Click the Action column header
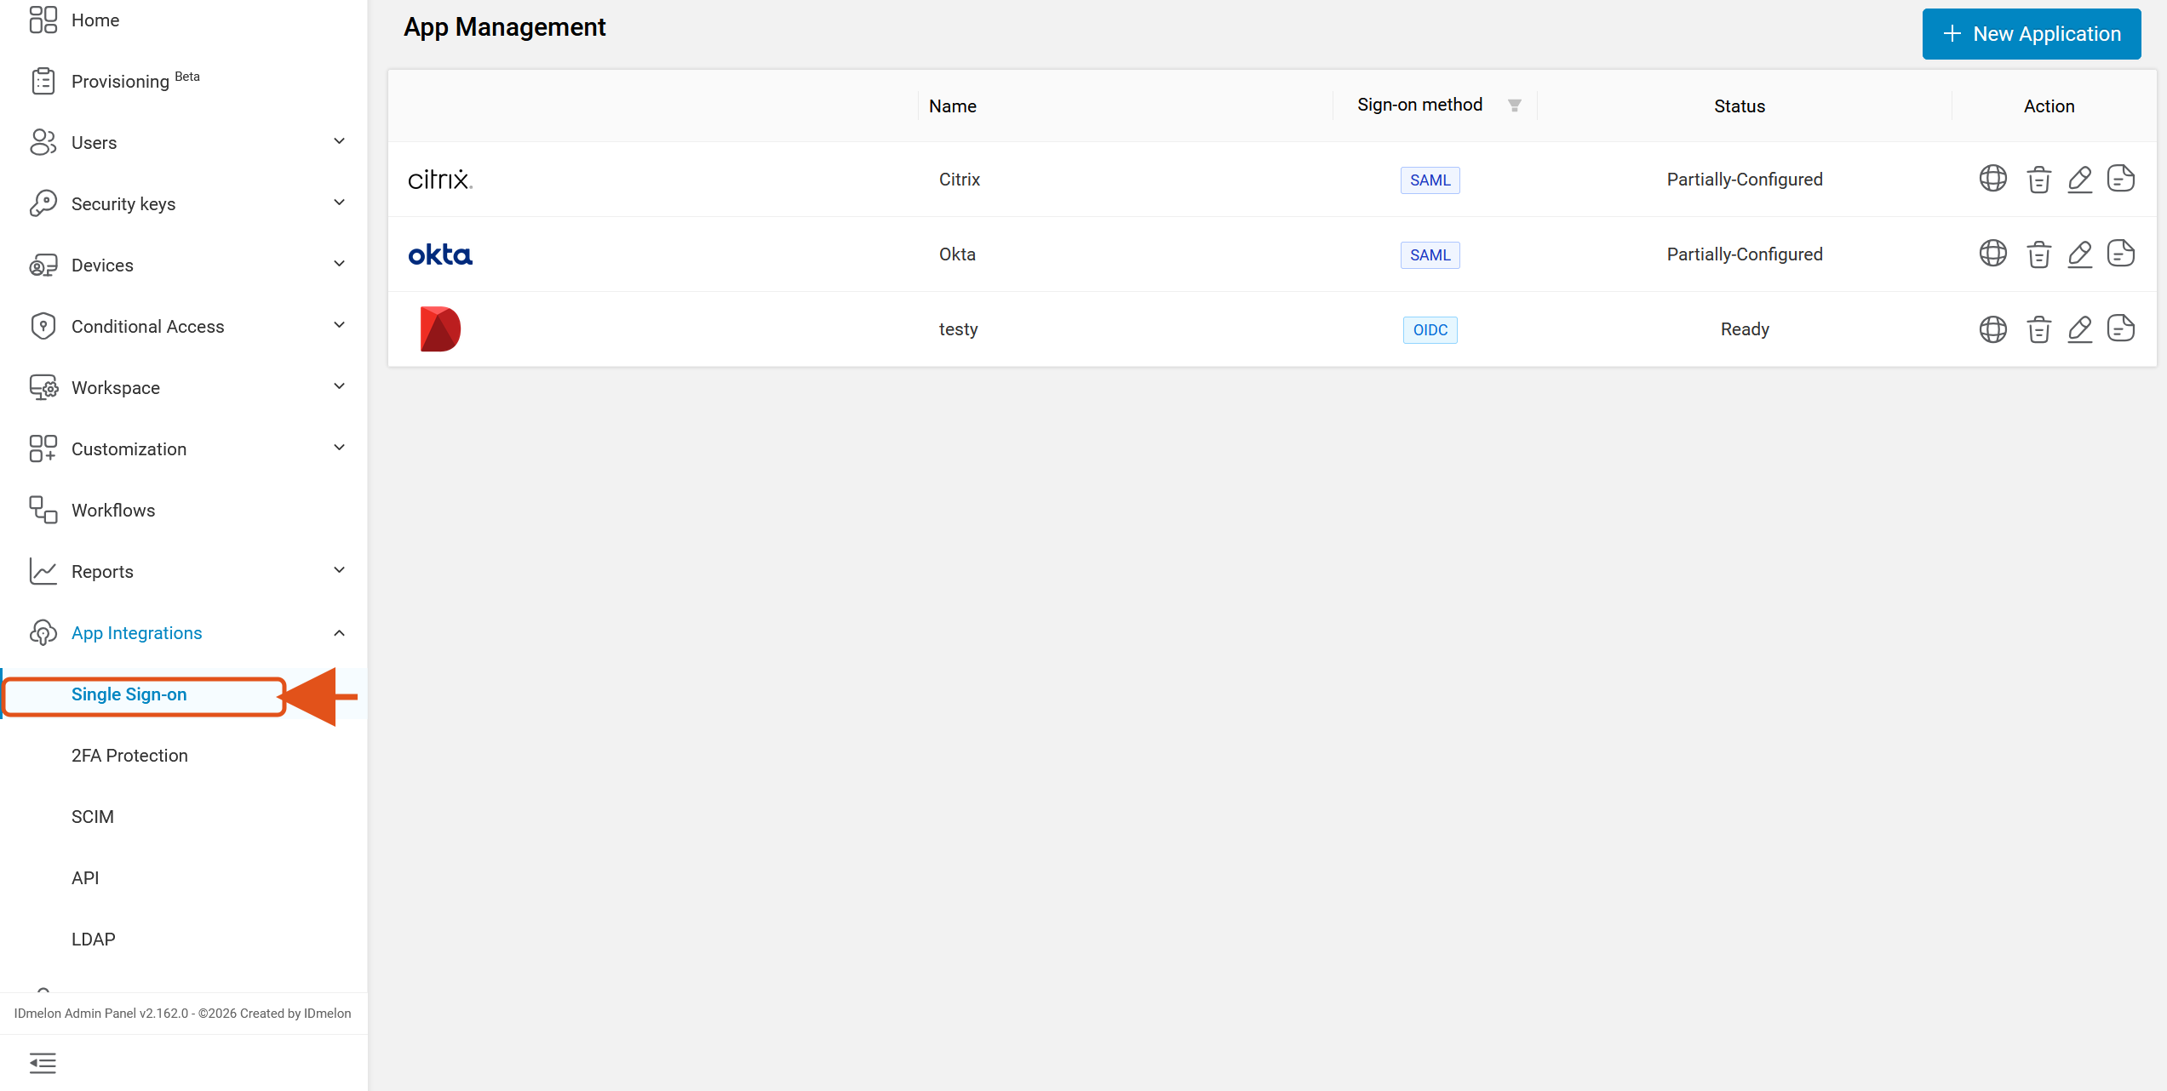This screenshot has height=1091, width=2167. pos(2049,106)
